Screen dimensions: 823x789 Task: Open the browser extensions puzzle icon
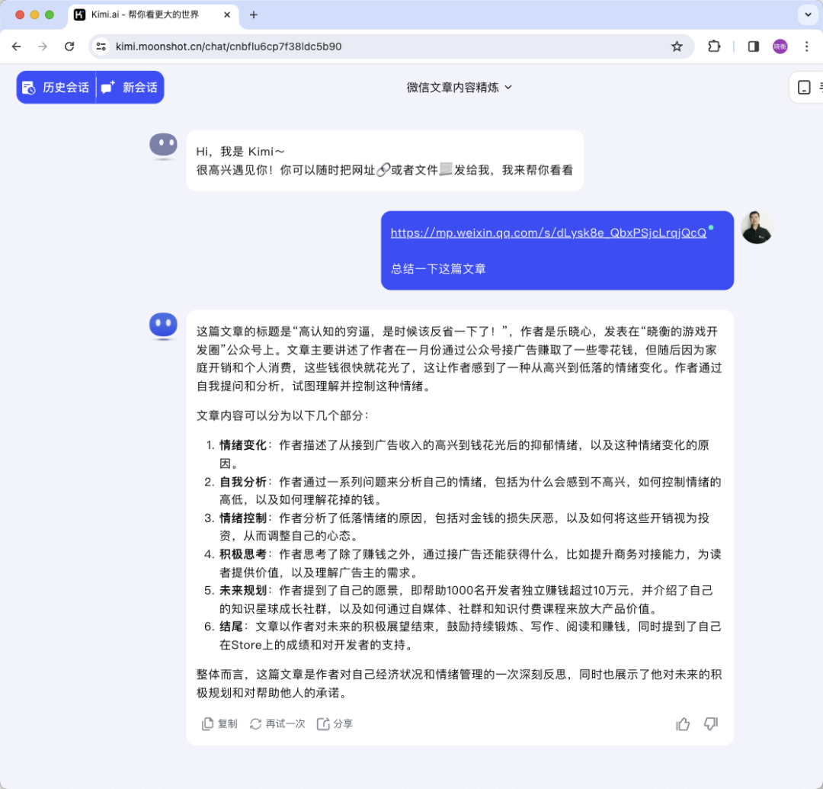click(x=714, y=47)
